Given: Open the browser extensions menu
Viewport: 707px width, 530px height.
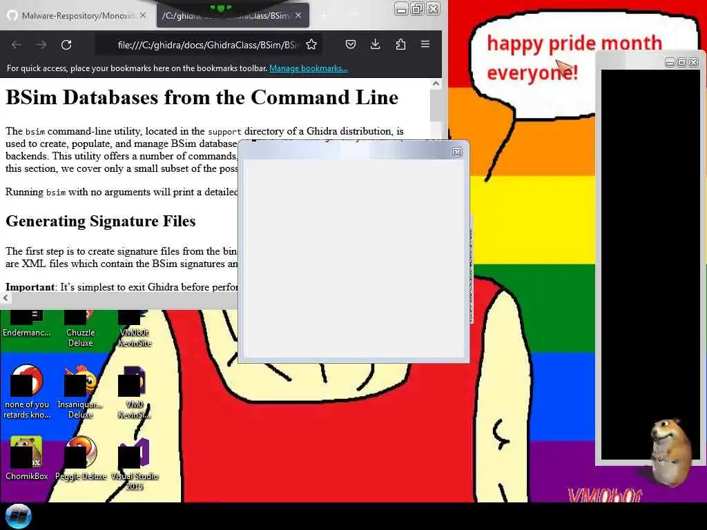Looking at the screenshot, I should 400,44.
